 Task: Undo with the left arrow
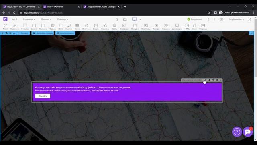pos(209,19)
